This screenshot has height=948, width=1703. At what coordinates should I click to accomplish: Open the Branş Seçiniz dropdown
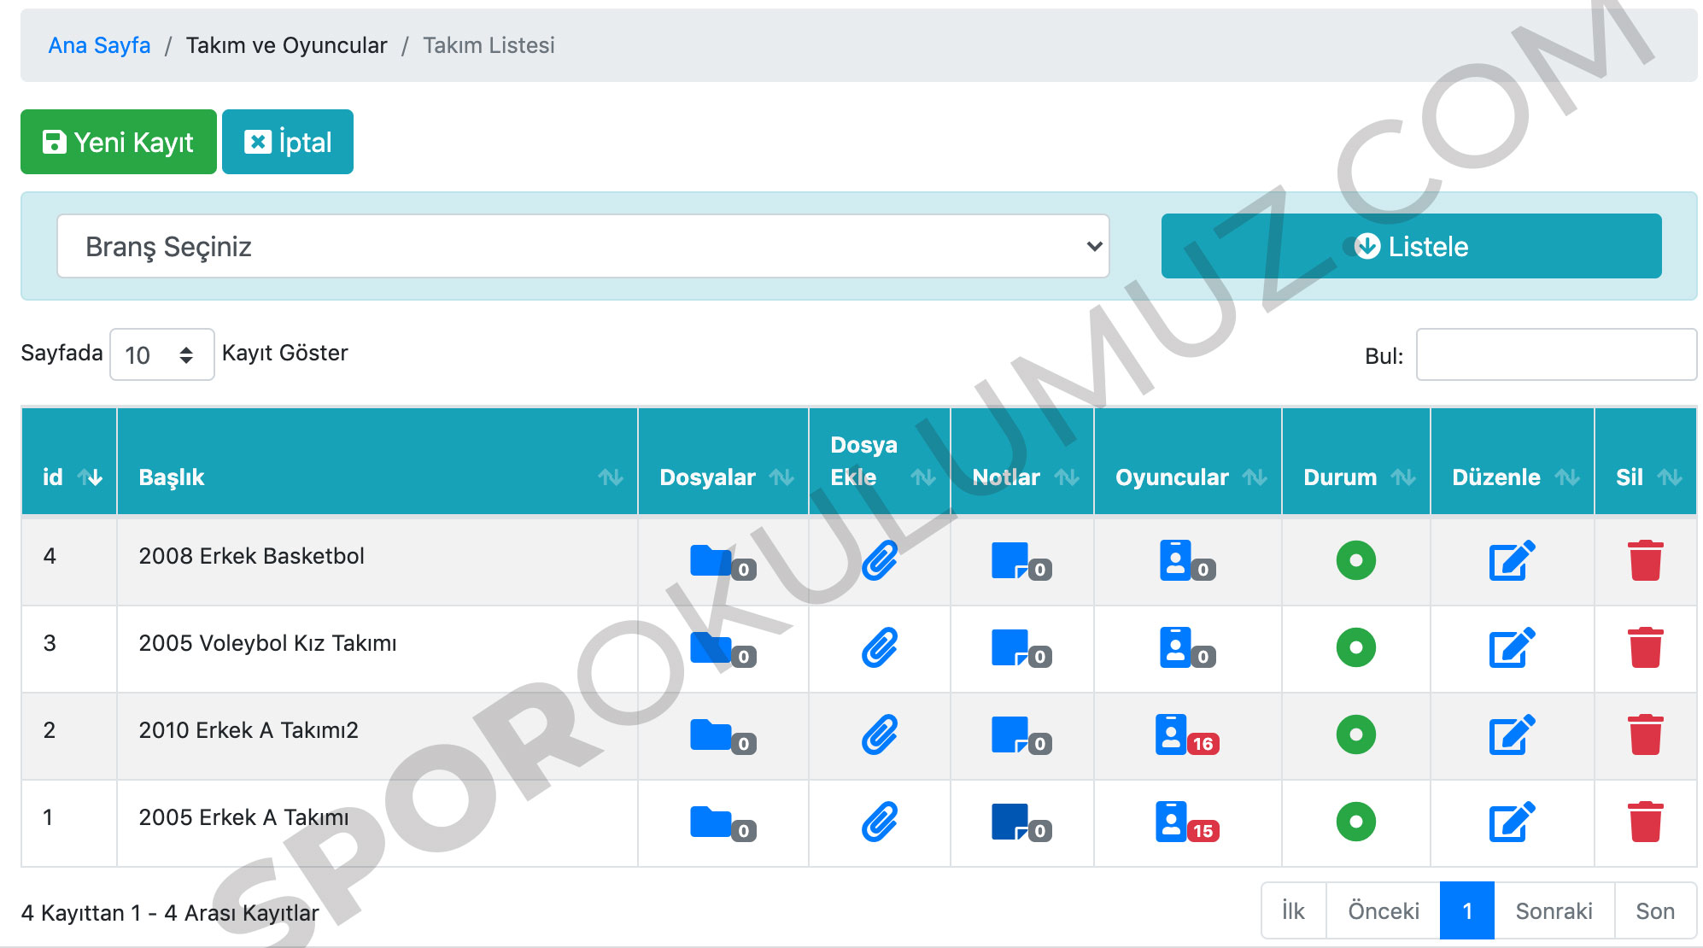tap(582, 246)
